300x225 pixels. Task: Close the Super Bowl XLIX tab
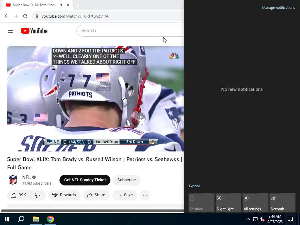(68, 5)
